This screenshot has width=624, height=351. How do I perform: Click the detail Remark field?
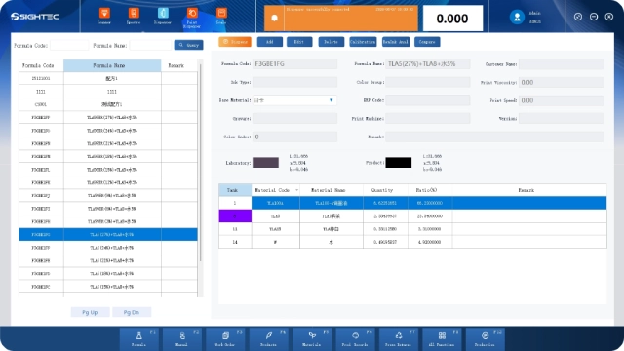494,136
